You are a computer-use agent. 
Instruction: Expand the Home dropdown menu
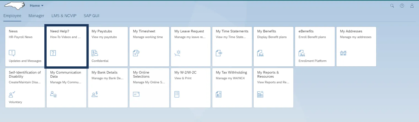(37, 6)
